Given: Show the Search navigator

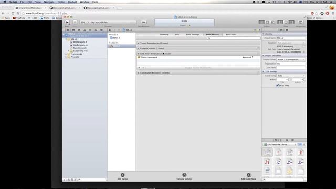Looking at the screenshot, I should pos(79,30).
